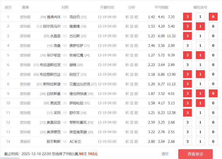The image size is (222, 159).
Task: Deselect '1' pick for 布拉迪斯拉发 vs 赫根
Action: 200,65
